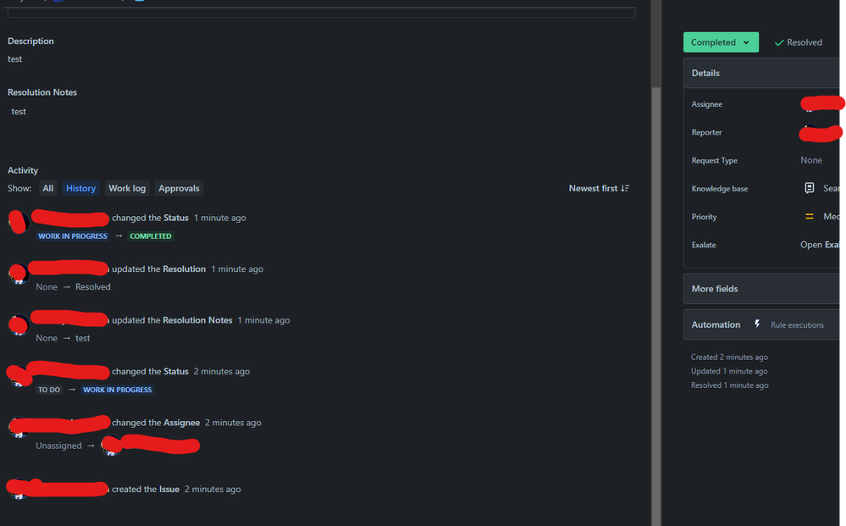Click the COMPLETED status lozenge in history

151,236
